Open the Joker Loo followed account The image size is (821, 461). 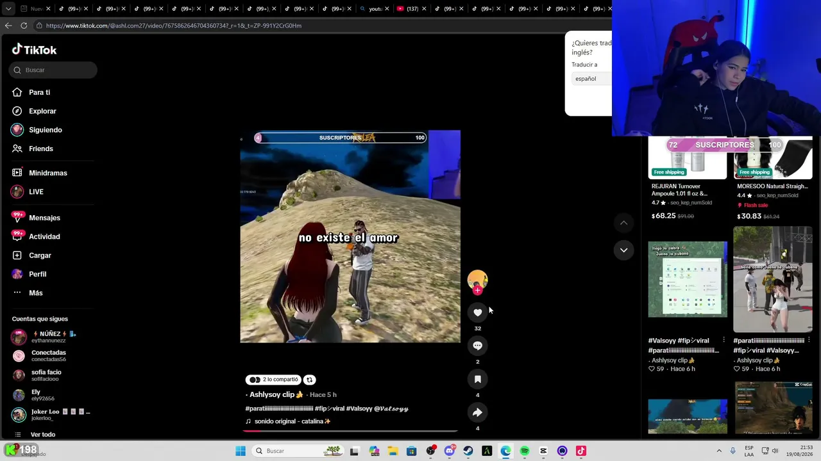51,414
